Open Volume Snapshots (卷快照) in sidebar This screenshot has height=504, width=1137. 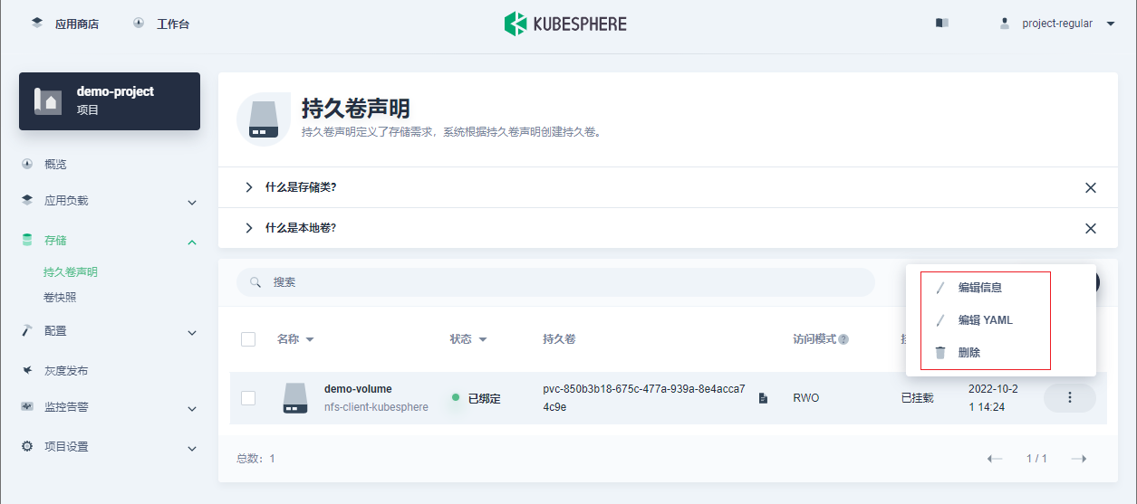click(60, 298)
